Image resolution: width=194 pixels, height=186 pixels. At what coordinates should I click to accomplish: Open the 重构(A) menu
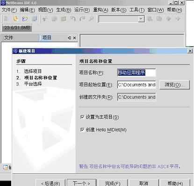click(x=101, y=10)
